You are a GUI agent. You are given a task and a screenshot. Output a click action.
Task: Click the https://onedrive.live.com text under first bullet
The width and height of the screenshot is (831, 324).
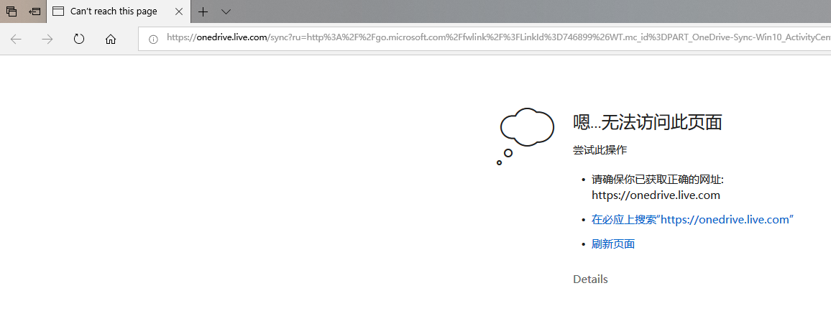656,195
